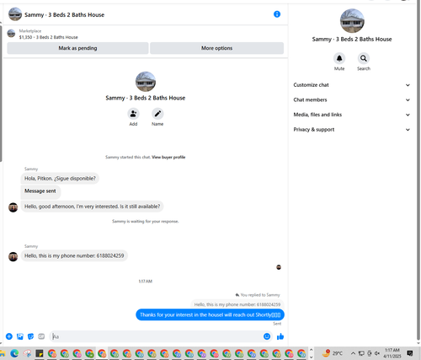The image size is (421, 360).
Task: Open Snipping Tool from taskbar
Action: point(27,353)
